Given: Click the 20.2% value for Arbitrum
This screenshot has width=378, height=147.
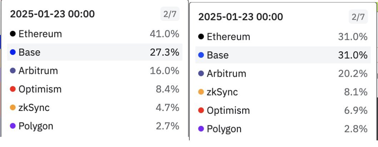Looking at the screenshot, I should [353, 73].
